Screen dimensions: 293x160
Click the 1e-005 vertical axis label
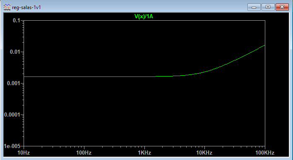pos(12,146)
